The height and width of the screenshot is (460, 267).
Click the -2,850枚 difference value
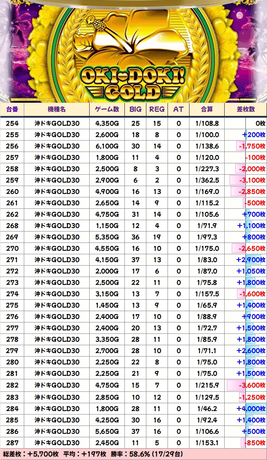[x=252, y=191]
